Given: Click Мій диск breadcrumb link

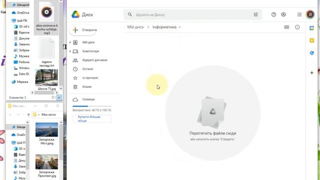Looking at the screenshot, I should [x=135, y=27].
